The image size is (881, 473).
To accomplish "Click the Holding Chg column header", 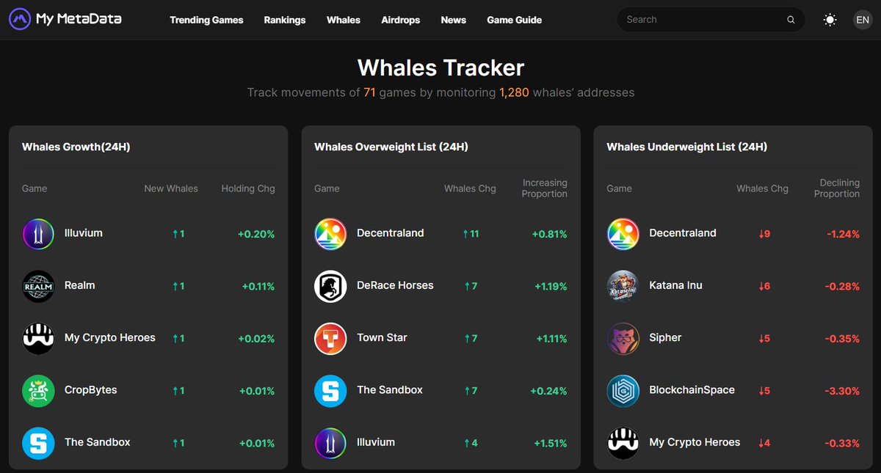I will click(248, 188).
